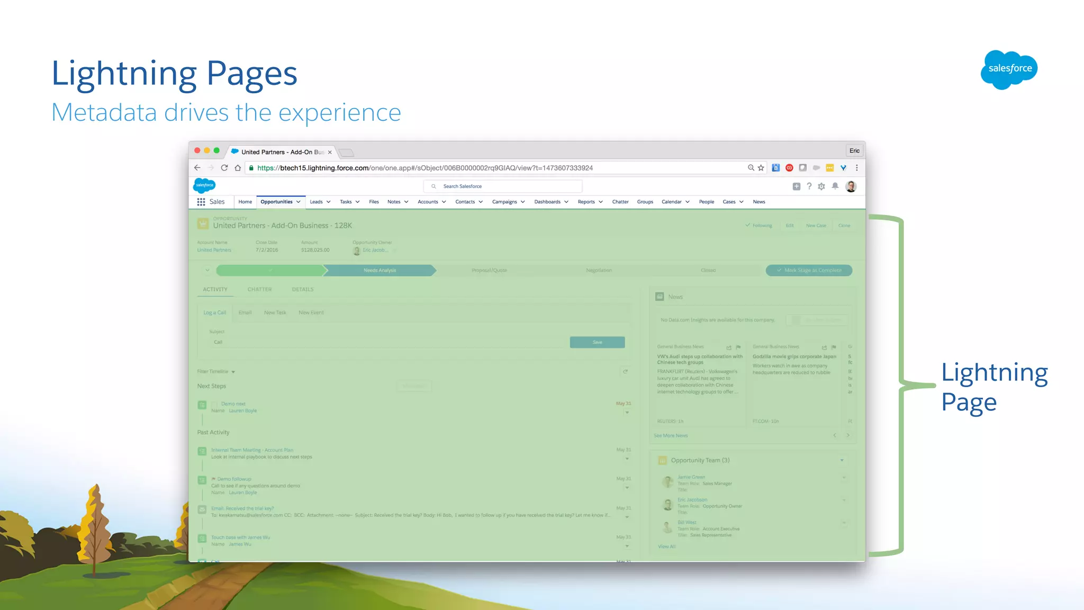The image size is (1084, 610).
Task: Go to browser home page icon
Action: coord(238,168)
